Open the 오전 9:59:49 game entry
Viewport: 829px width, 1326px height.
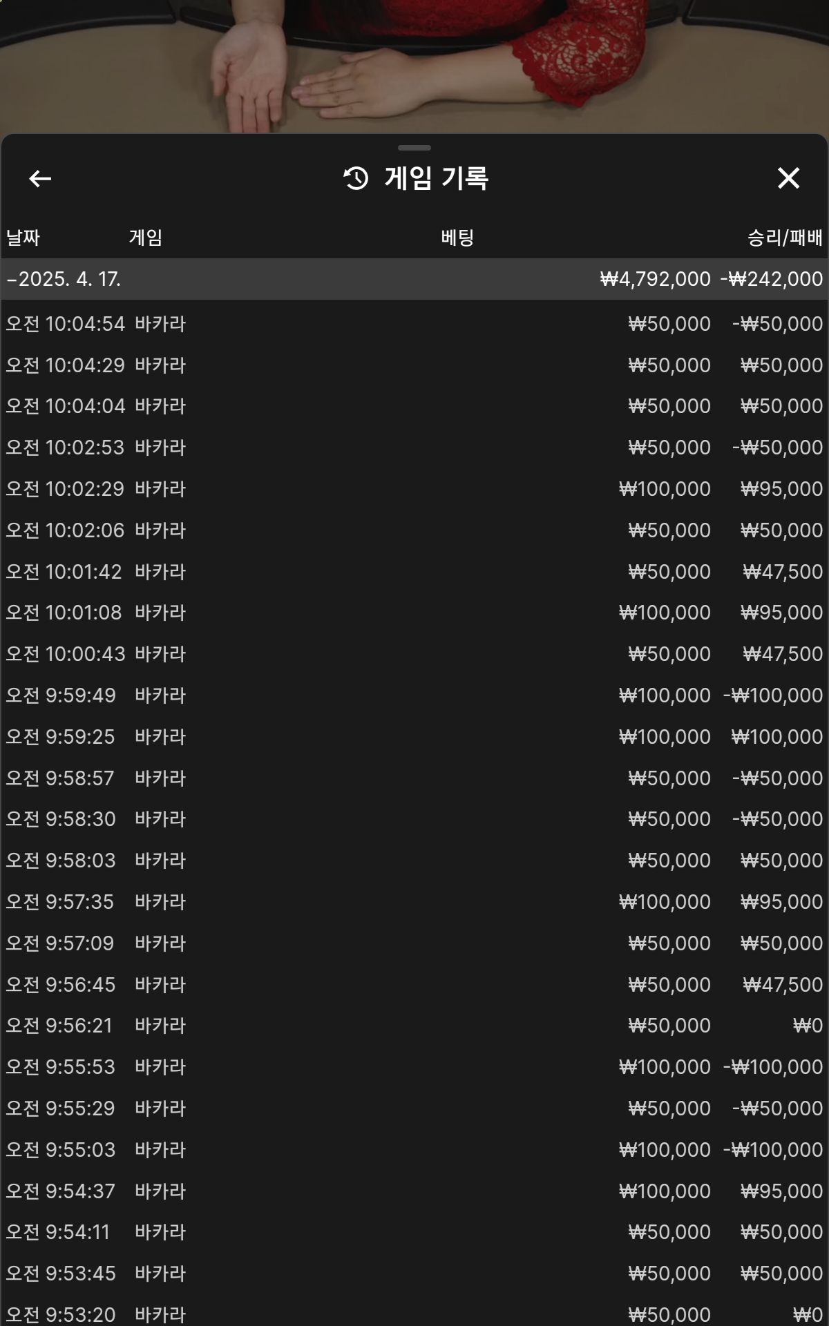(414, 695)
